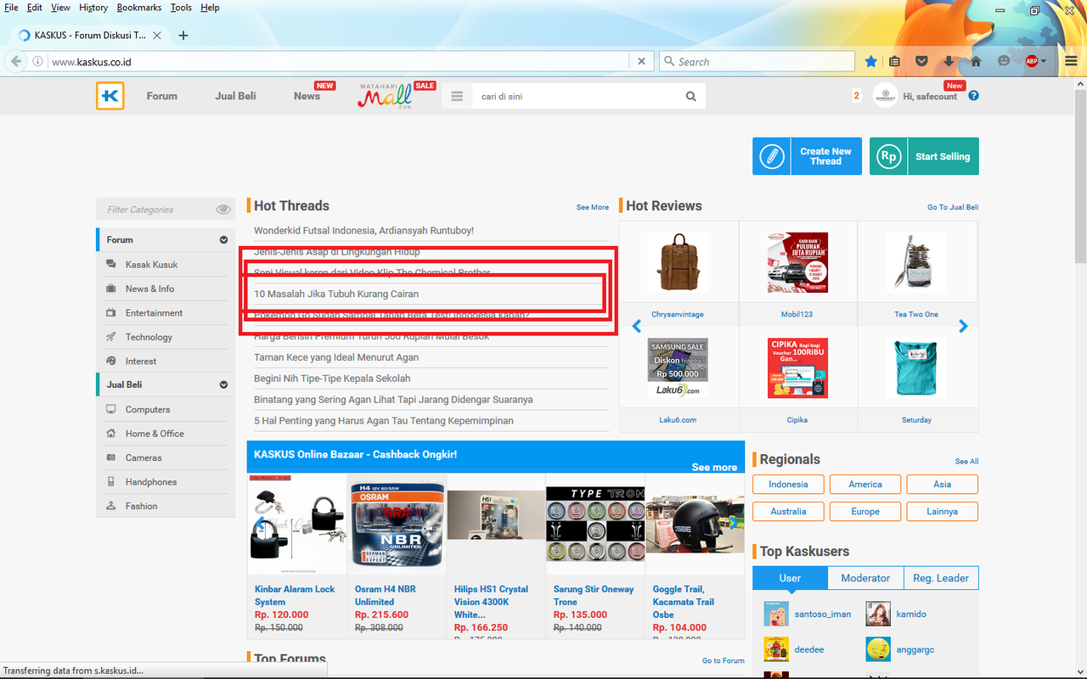
Task: Open thread Begini Nih Tipe-Tipe Kepala Sekolah
Action: 332,379
